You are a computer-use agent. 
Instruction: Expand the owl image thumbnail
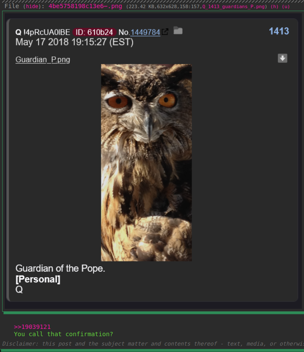pos(146,163)
